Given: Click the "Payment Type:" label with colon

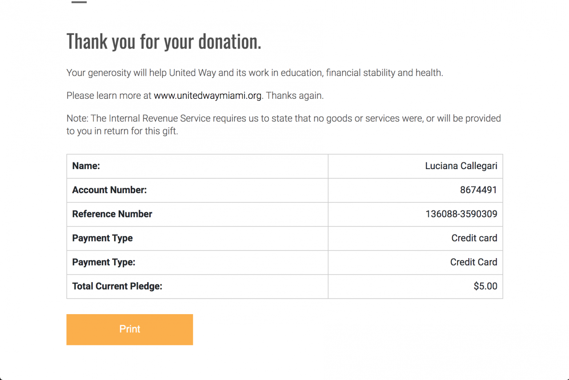Looking at the screenshot, I should pyautogui.click(x=104, y=262).
